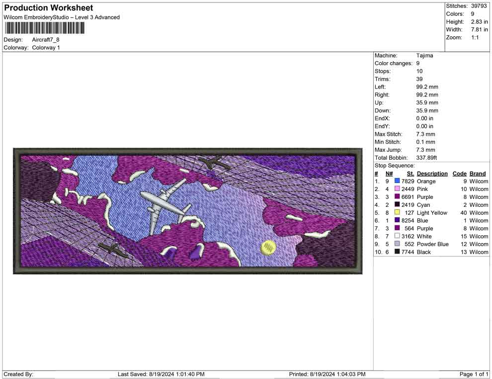Click the Max Stitch value 7.3 mm
Image resolution: width=492 pixels, height=379 pixels.
(426, 134)
